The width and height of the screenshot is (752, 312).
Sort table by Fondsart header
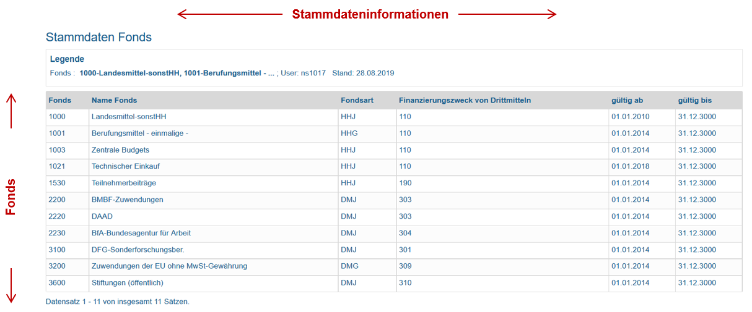[x=357, y=100]
